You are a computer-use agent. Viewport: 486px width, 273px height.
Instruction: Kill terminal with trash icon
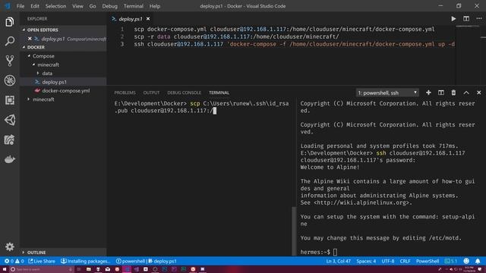click(x=453, y=93)
